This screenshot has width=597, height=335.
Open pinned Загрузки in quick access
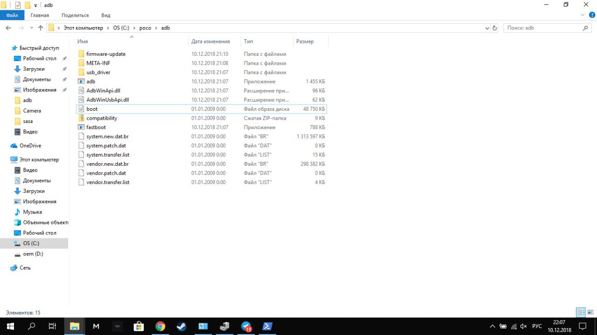[x=34, y=69]
